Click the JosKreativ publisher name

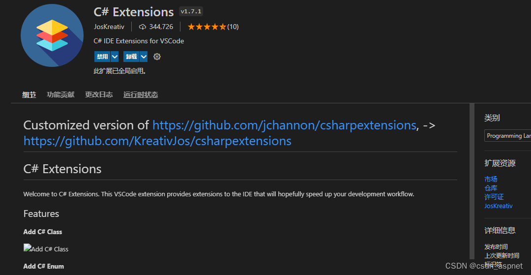pyautogui.click(x=109, y=27)
